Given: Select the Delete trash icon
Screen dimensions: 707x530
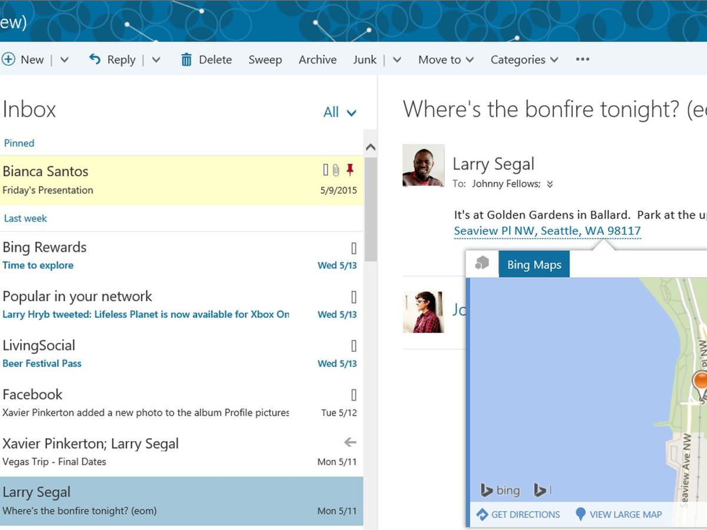Looking at the screenshot, I should (186, 59).
